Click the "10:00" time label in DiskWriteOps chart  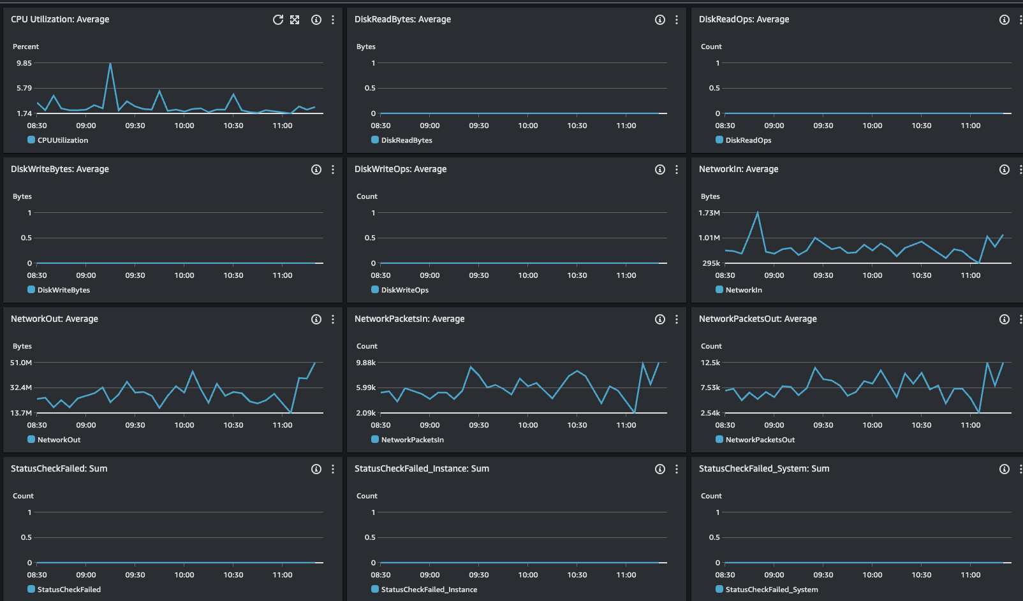528,275
